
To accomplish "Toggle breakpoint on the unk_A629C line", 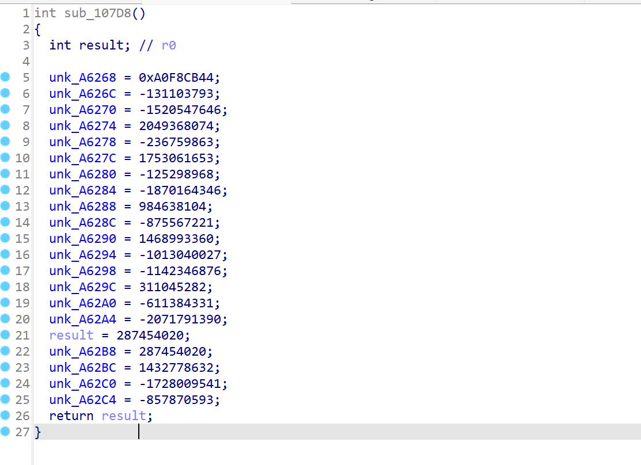I will (5, 287).
